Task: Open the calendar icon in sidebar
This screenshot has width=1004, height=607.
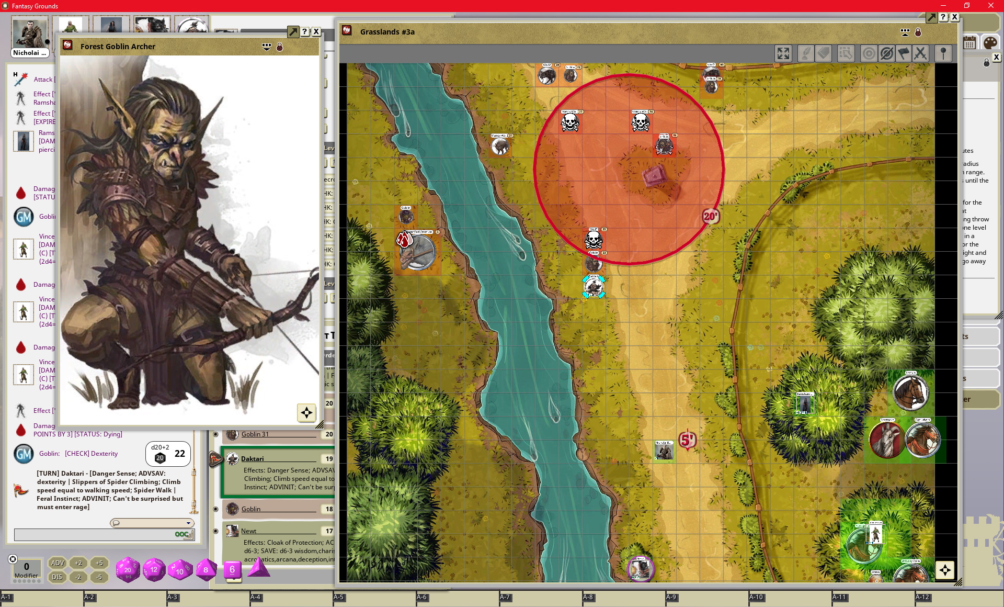Action: click(970, 43)
